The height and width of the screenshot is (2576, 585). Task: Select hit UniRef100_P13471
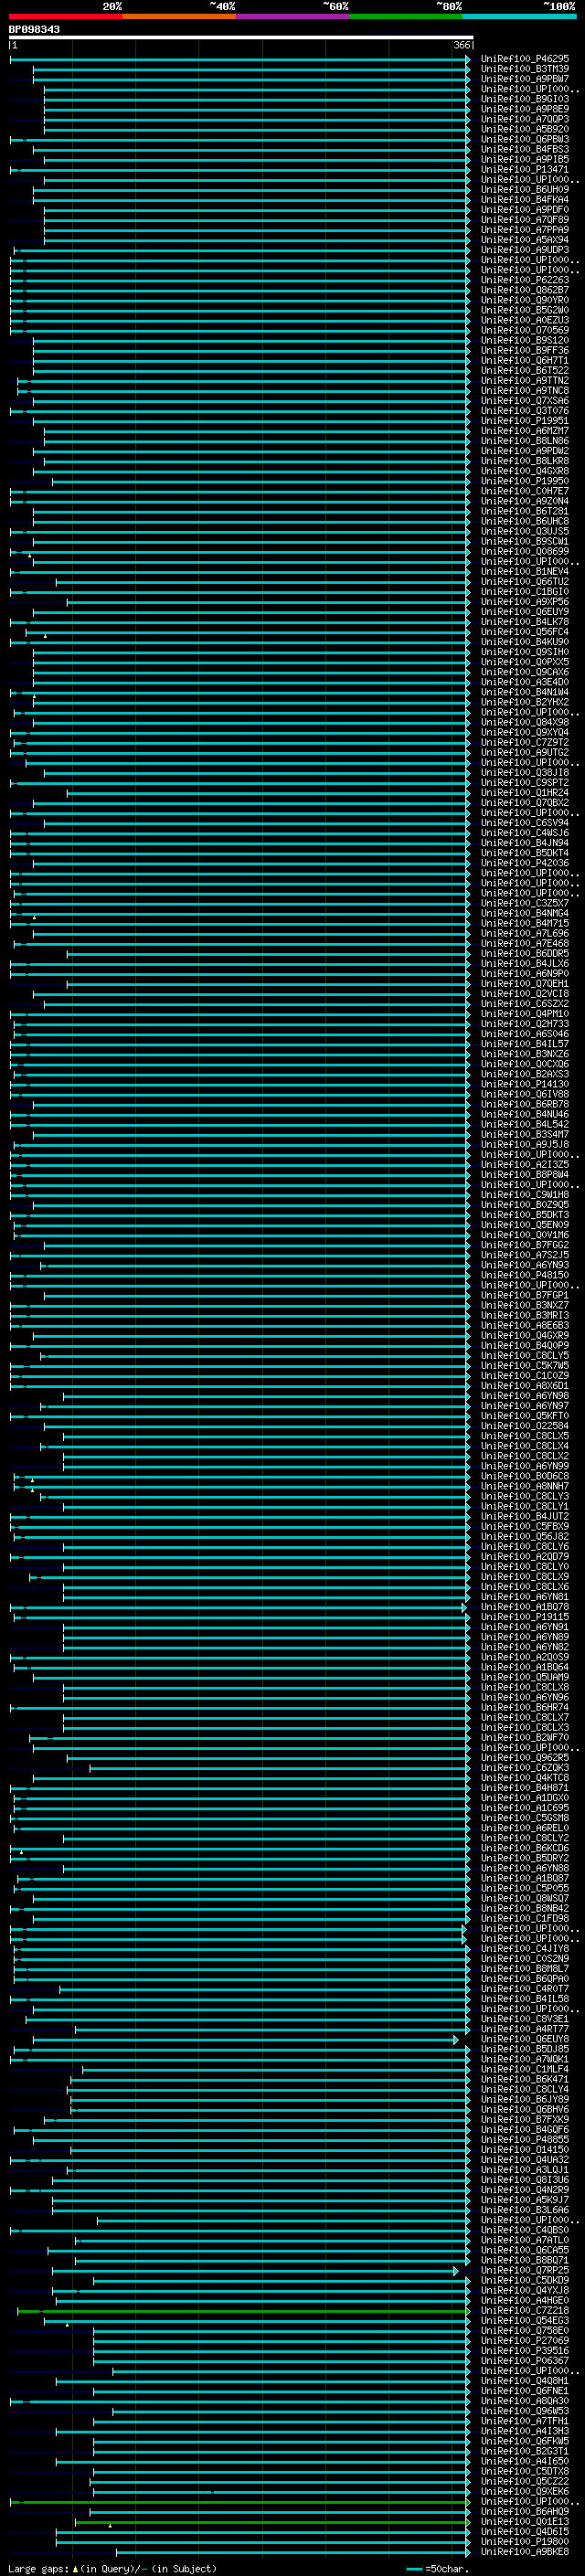pyautogui.click(x=524, y=169)
